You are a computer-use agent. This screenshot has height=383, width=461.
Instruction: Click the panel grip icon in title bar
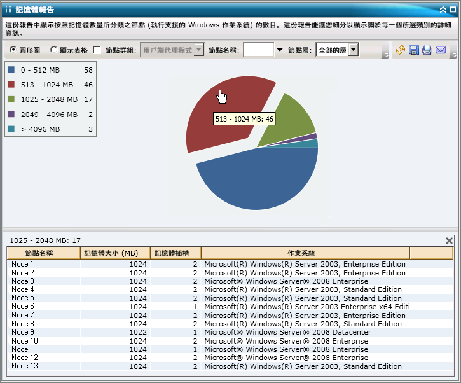(8, 10)
